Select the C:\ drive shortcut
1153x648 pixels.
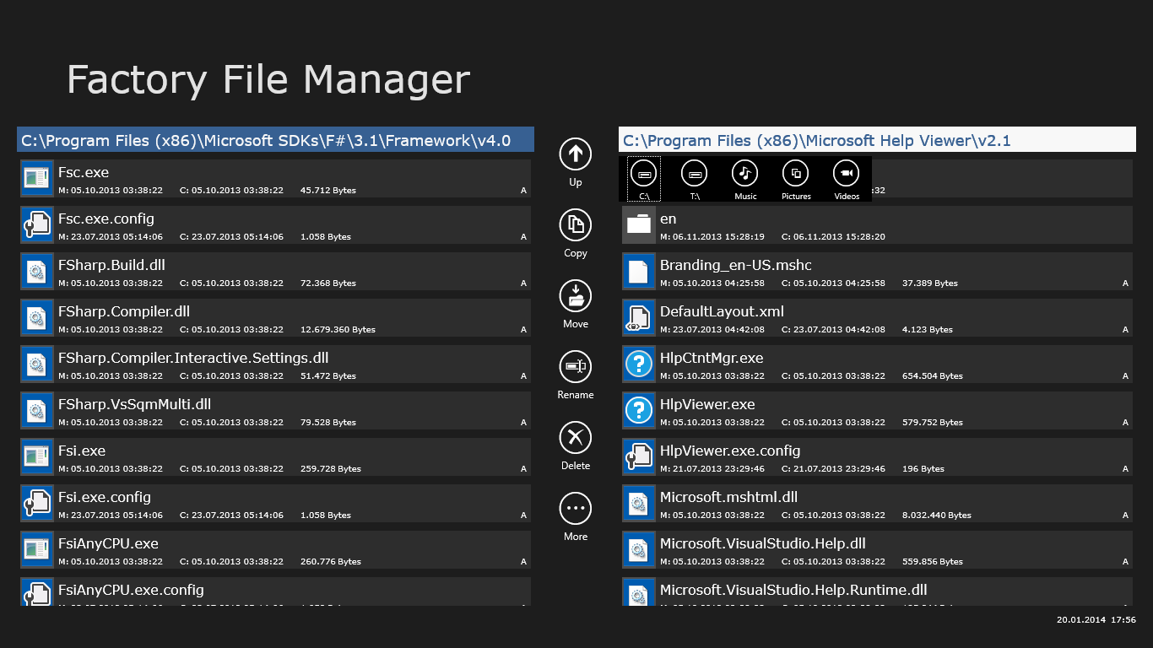(x=643, y=174)
